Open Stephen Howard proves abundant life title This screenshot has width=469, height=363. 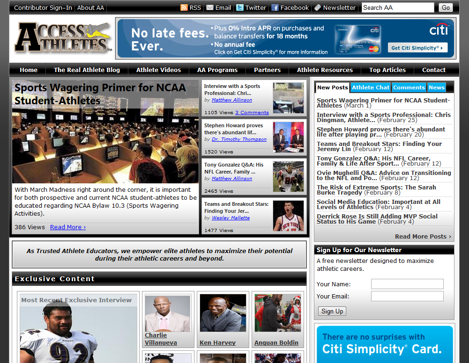(233, 129)
